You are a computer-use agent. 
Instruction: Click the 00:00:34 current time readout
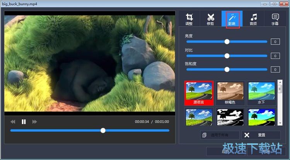point(142,122)
